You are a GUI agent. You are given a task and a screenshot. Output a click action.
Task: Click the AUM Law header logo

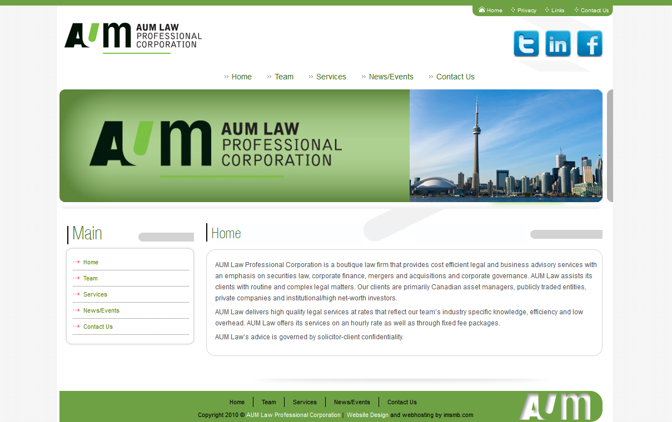(x=133, y=38)
